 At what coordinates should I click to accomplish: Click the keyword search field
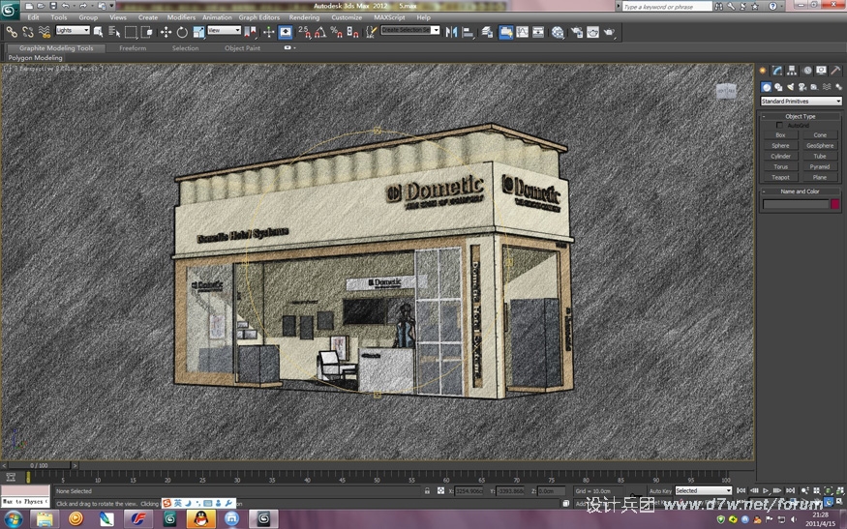coord(667,7)
